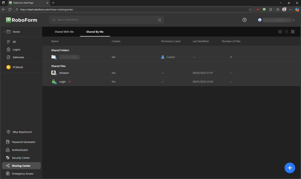The width and height of the screenshot is (301, 179).
Task: Open the Help question mark icon
Action: [x=245, y=20]
